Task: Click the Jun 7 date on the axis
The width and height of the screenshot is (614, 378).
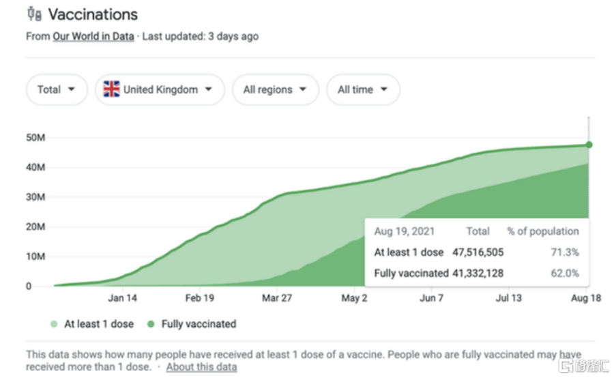Action: point(431,298)
